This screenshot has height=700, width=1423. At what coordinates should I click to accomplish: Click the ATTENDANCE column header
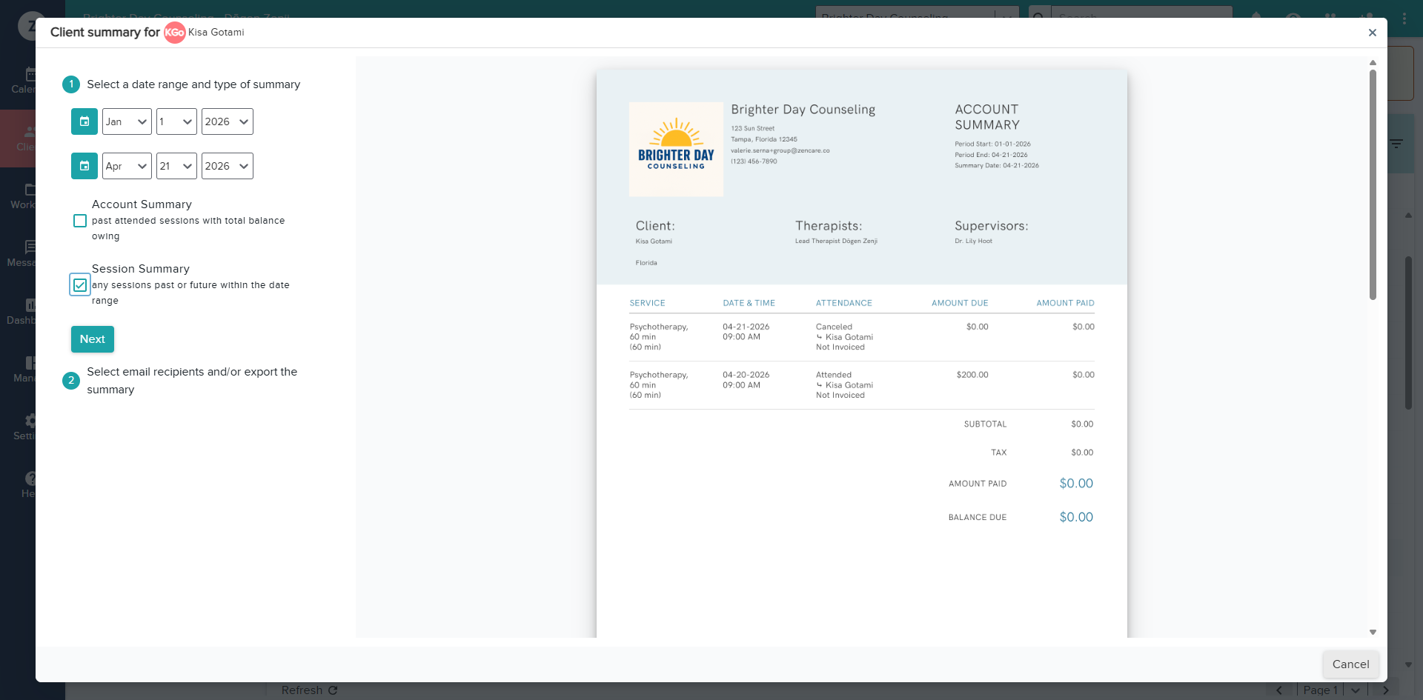click(843, 303)
